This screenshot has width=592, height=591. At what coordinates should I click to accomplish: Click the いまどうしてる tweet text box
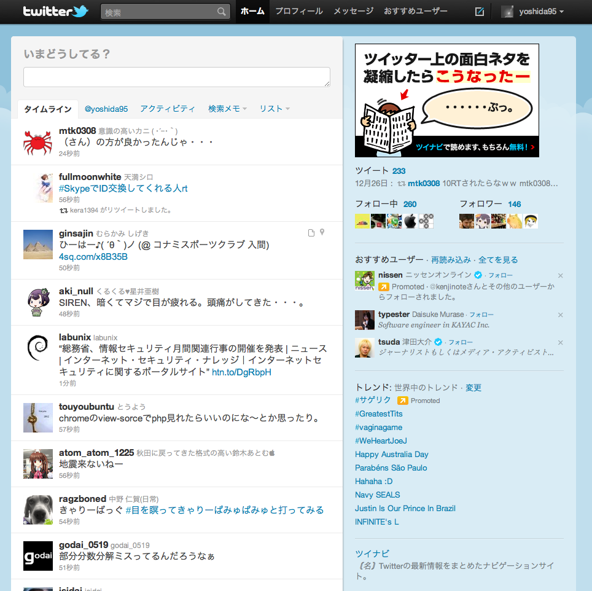[176, 77]
